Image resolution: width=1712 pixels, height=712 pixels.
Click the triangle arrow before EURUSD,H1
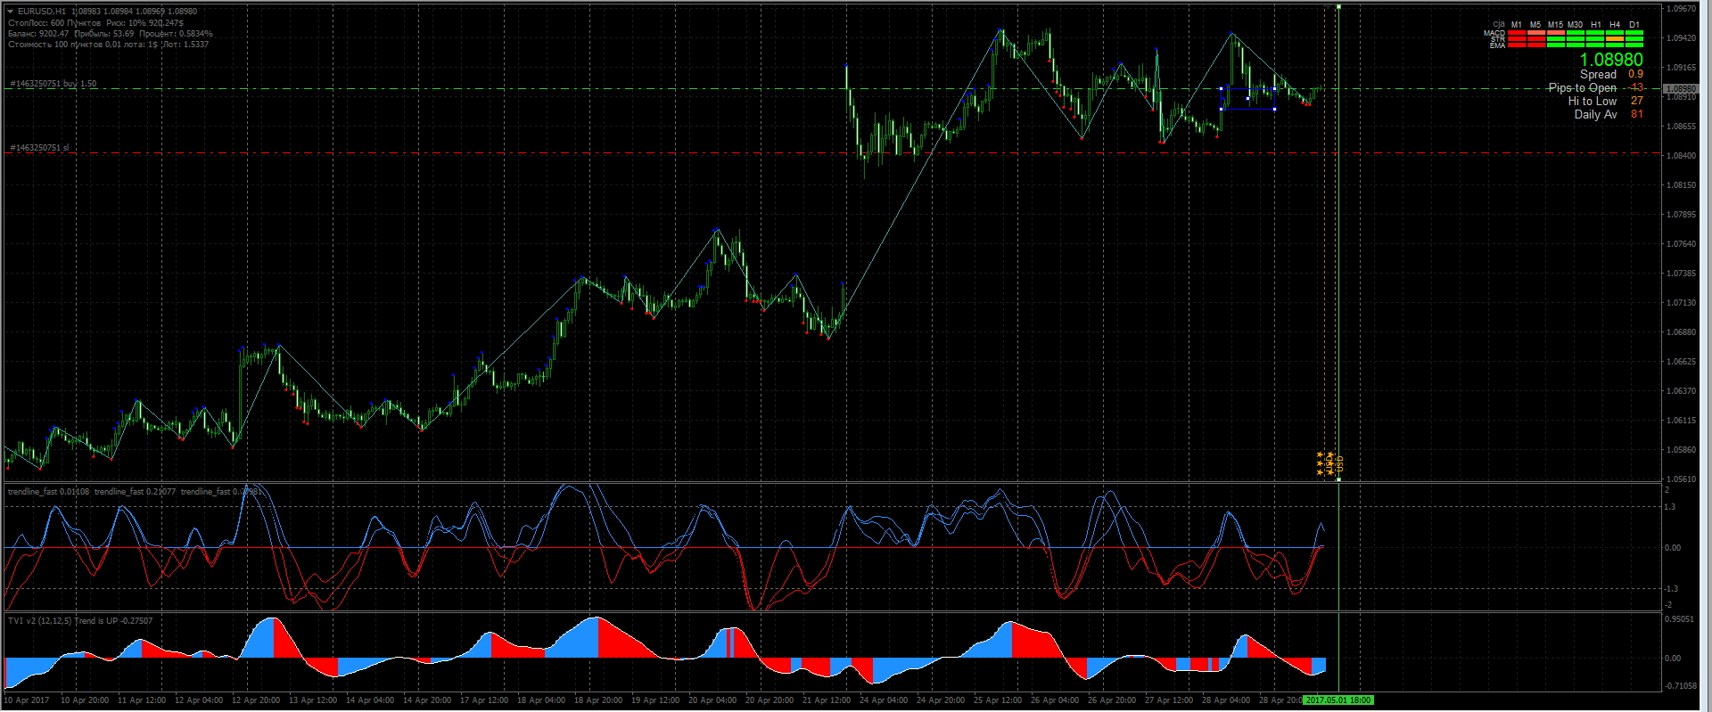pos(11,12)
